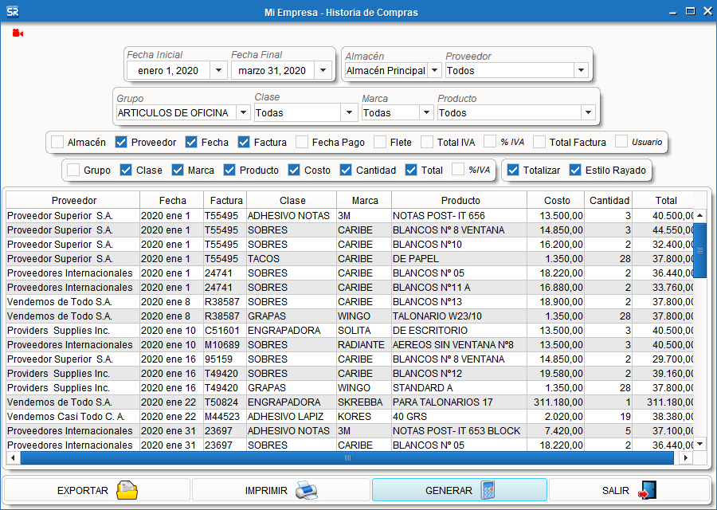Click the exit door icon on SALIR

[x=648, y=490]
